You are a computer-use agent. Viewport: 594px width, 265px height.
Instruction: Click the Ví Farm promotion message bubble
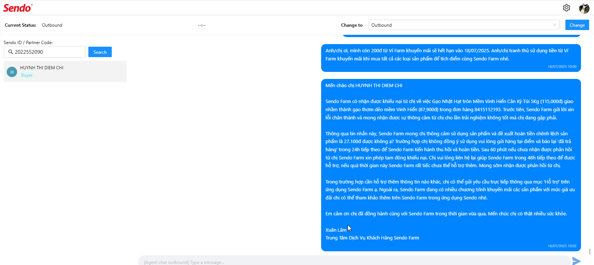451,58
